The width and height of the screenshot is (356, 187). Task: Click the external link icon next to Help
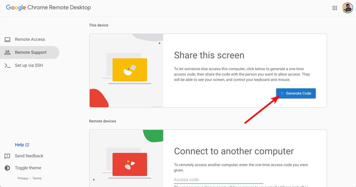coord(27,145)
